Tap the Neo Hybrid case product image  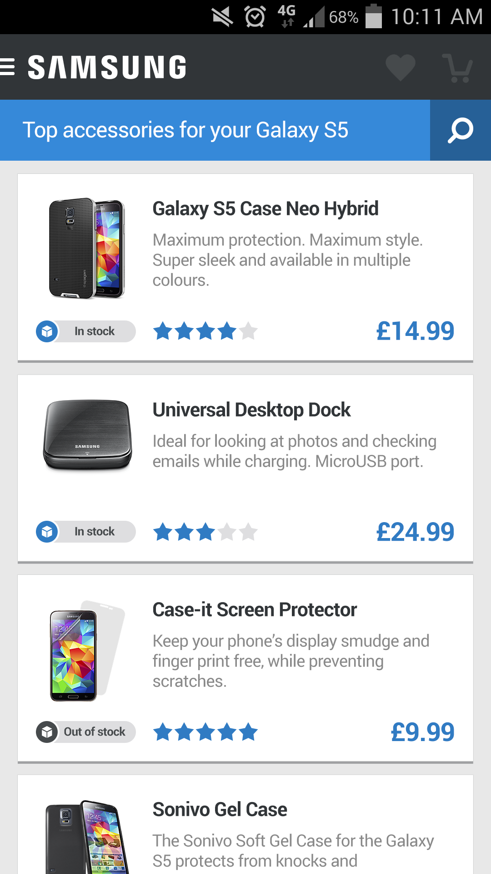tap(86, 249)
